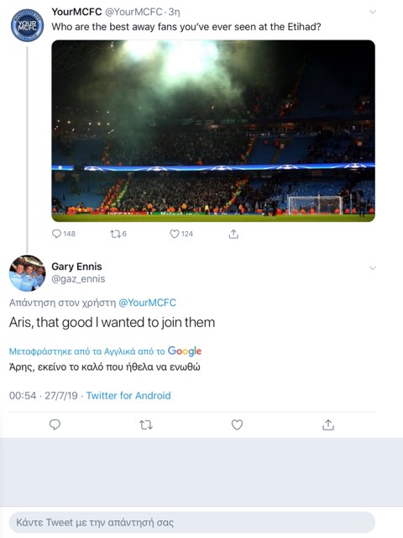Click the reply bubble showing 148
Image resolution: width=403 pixels, height=538 pixels.
[x=64, y=234]
